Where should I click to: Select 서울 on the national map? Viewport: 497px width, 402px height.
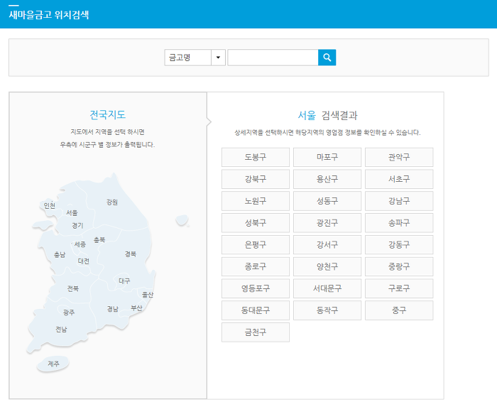coord(72,213)
